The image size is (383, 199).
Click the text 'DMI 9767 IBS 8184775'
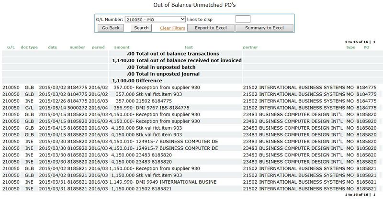click(x=162, y=108)
